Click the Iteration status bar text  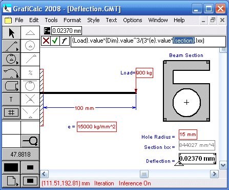tap(104, 183)
